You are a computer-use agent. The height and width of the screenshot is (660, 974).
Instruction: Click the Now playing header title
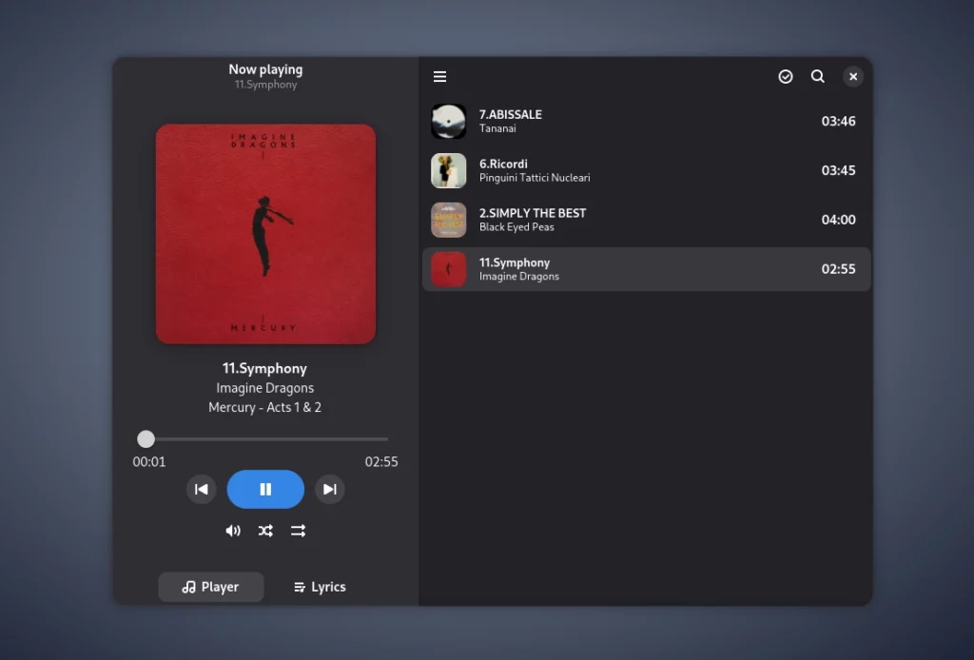[x=265, y=69]
